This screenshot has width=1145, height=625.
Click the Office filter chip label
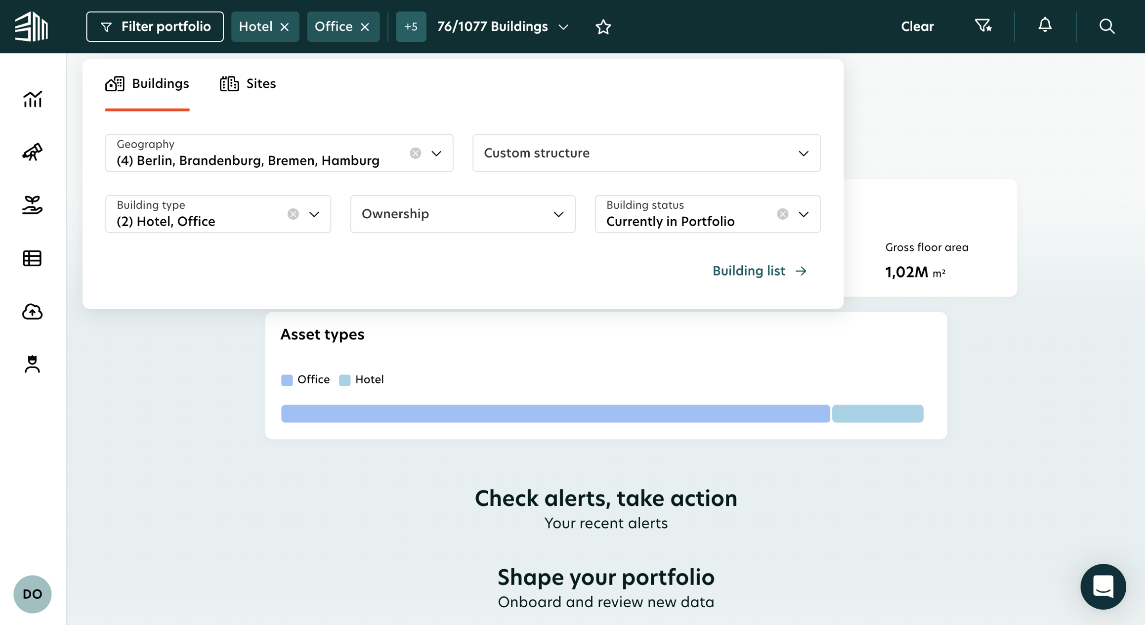point(333,26)
